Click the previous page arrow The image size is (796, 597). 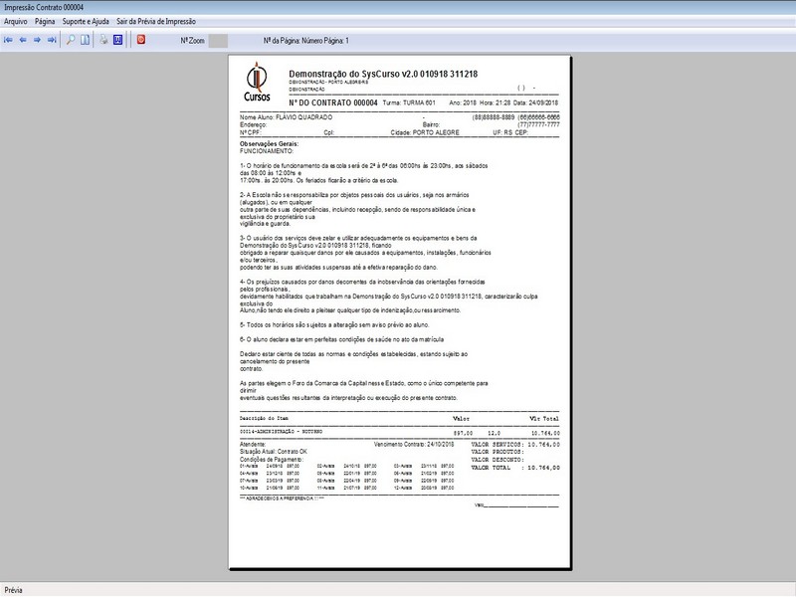pos(23,41)
